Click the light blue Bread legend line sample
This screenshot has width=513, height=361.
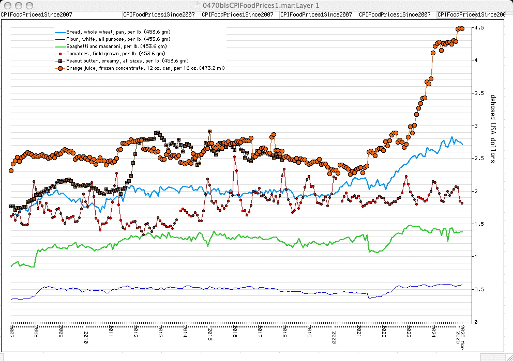point(60,32)
